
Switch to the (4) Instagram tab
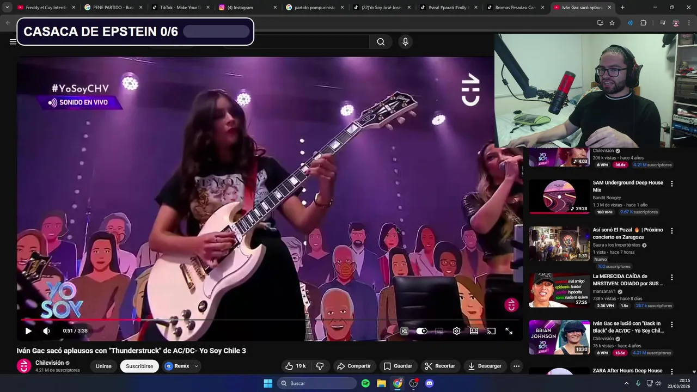(x=247, y=8)
